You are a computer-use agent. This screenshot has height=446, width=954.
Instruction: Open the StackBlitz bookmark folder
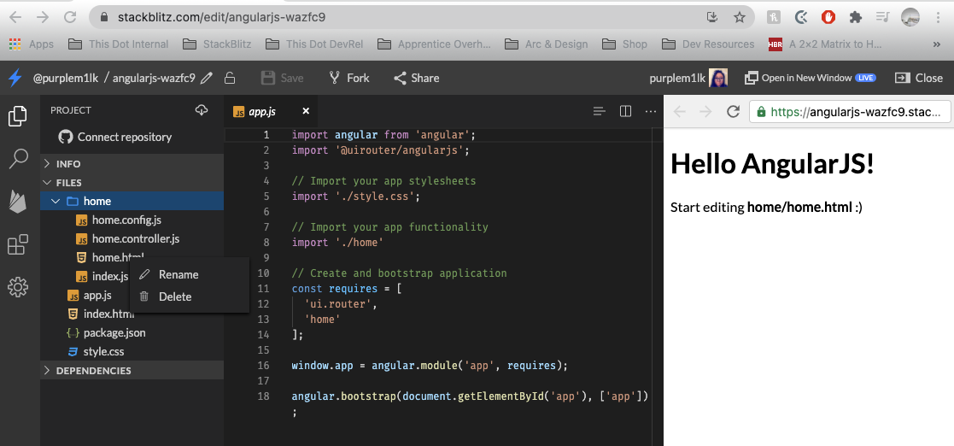217,44
